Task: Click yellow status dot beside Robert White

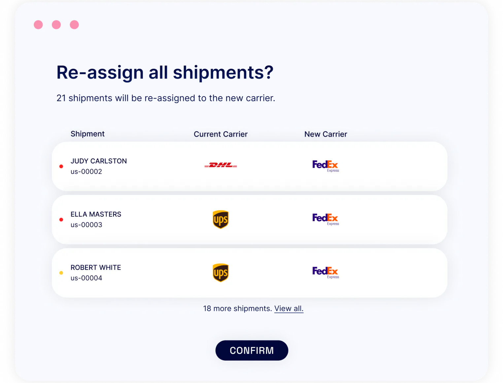Action: click(x=61, y=273)
